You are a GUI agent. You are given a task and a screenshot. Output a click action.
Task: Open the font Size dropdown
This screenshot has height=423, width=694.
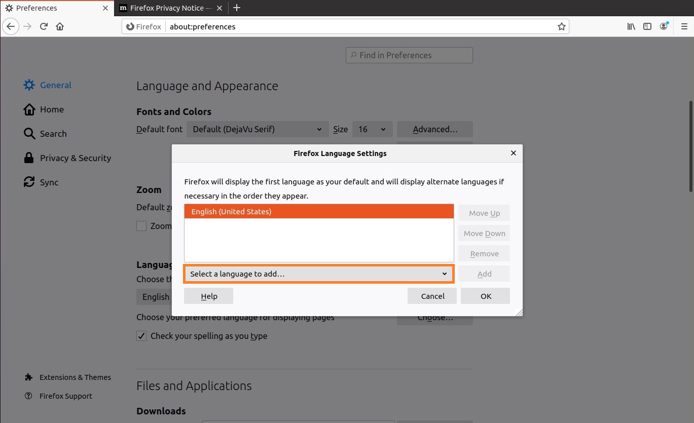pyautogui.click(x=372, y=129)
